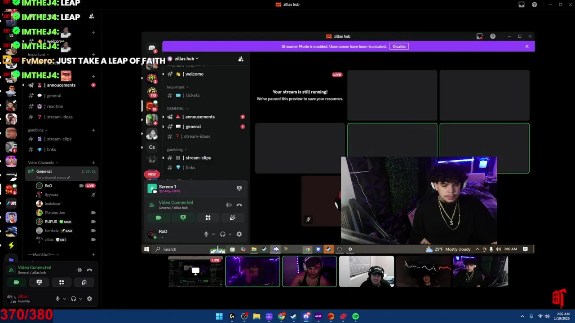This screenshot has height=323, width=575.
Task: Open the Inbox icon in Discord title bar
Action: pos(522,4)
